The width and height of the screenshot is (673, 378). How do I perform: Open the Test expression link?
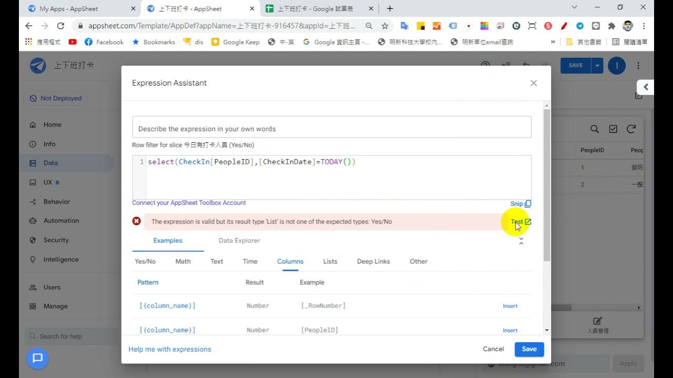pyautogui.click(x=521, y=222)
